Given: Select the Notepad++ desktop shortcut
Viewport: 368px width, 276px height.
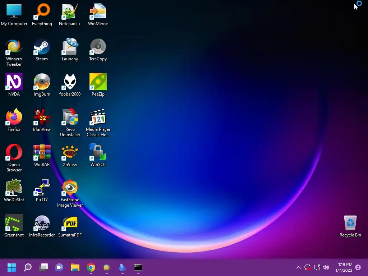Looking at the screenshot, I should 70,14.
